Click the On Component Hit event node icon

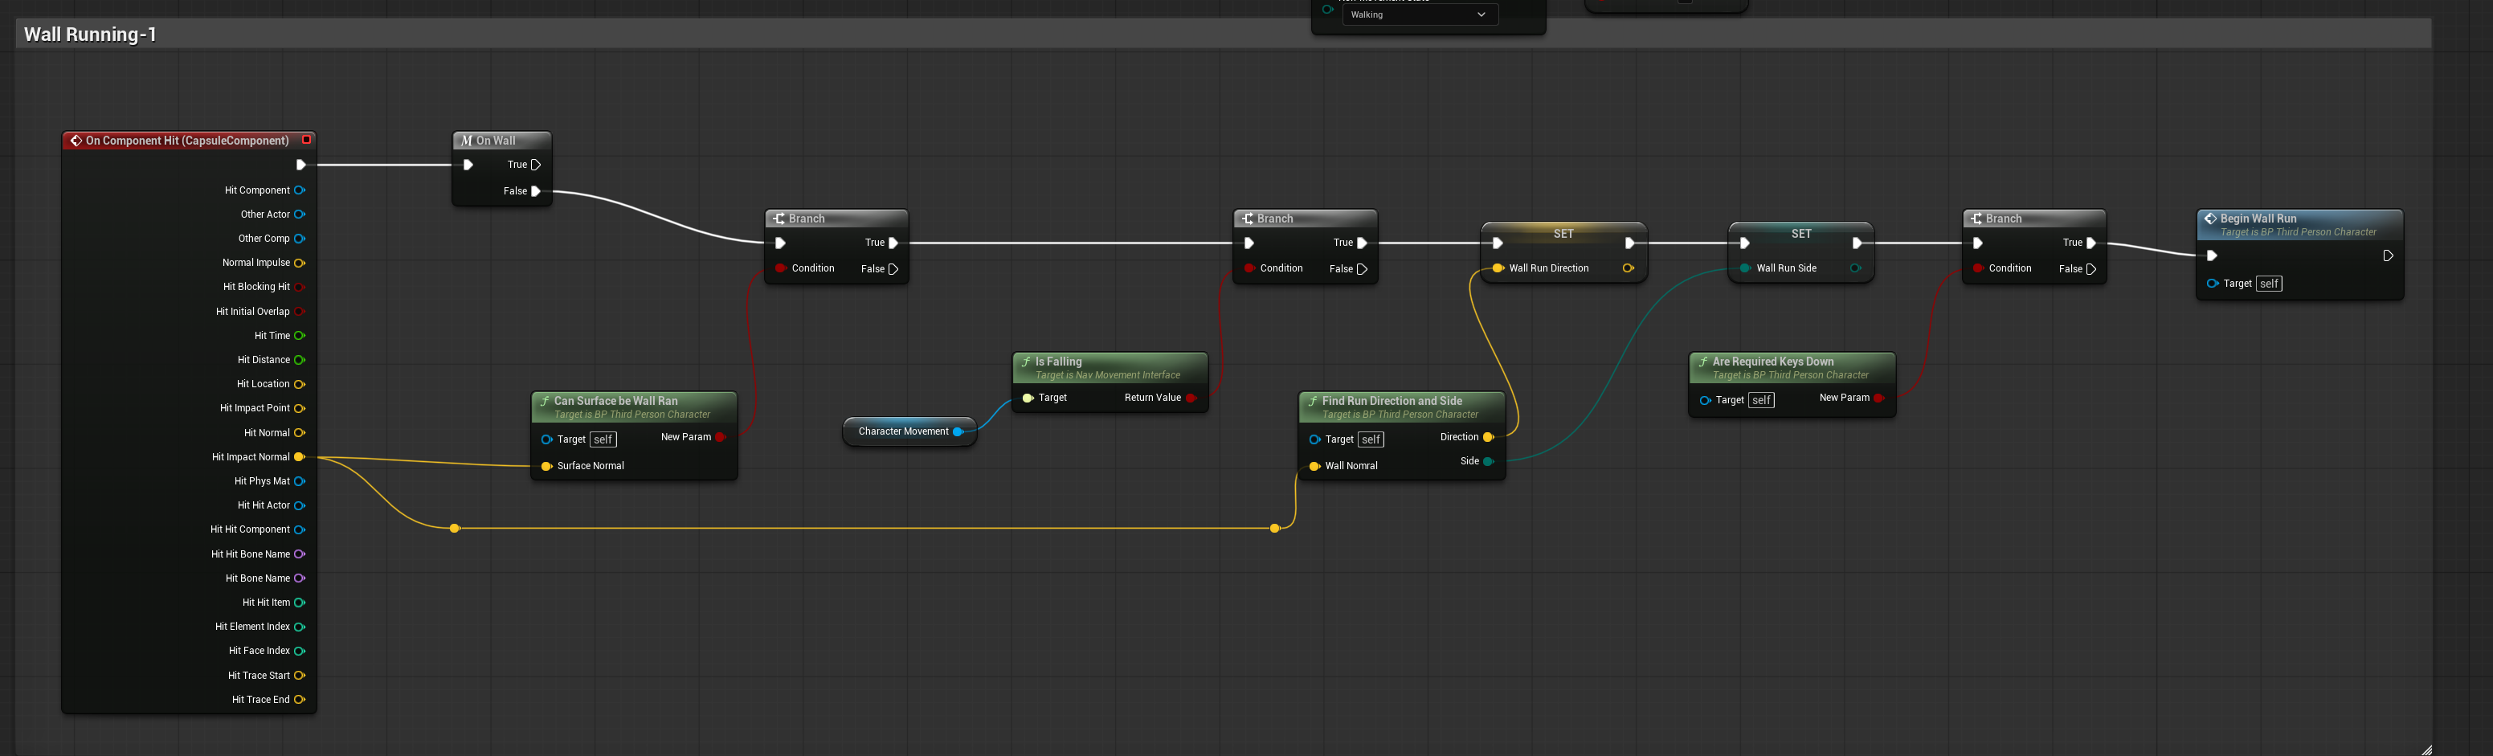(x=76, y=141)
